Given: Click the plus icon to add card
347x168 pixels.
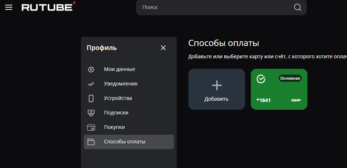Looking at the screenshot, I should point(217,85).
